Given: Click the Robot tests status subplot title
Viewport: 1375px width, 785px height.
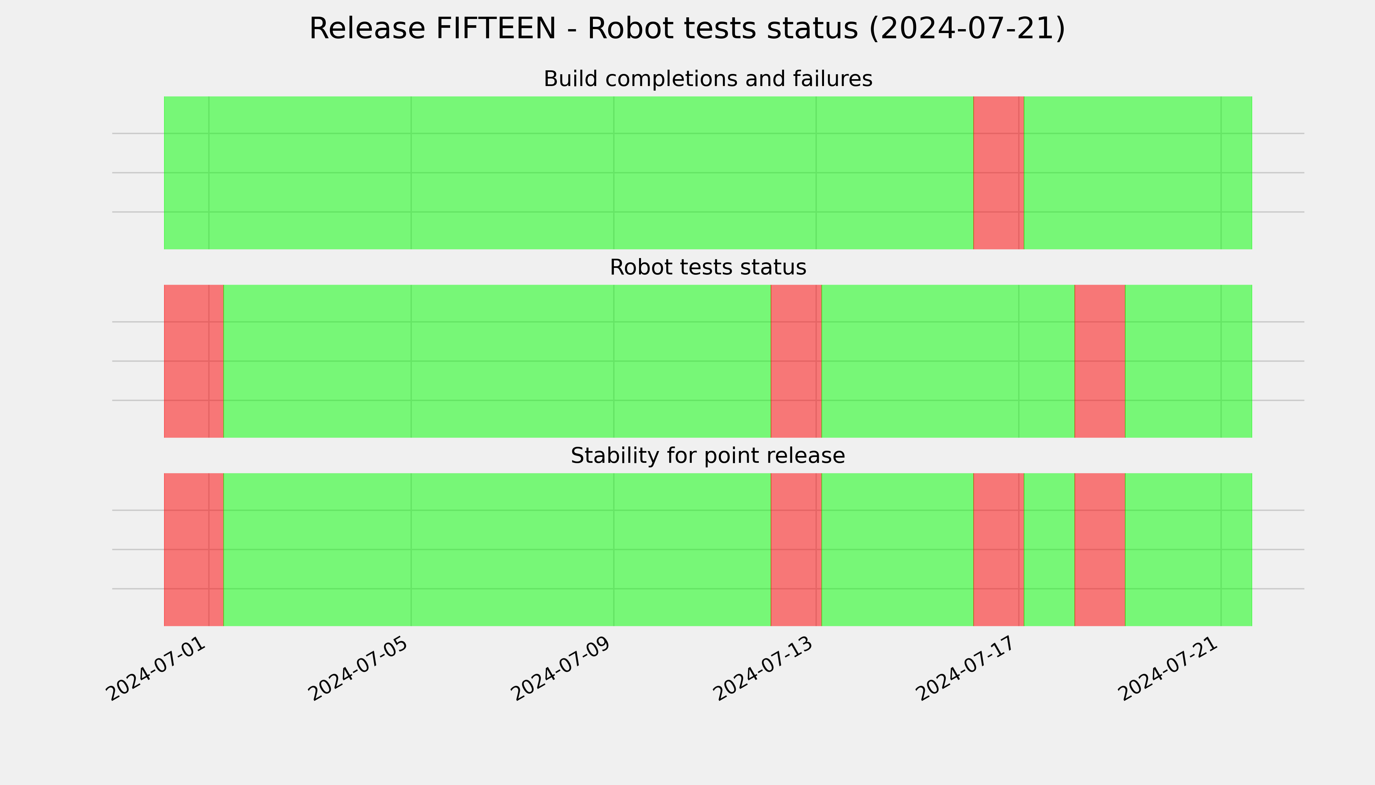Looking at the screenshot, I should [x=708, y=268].
